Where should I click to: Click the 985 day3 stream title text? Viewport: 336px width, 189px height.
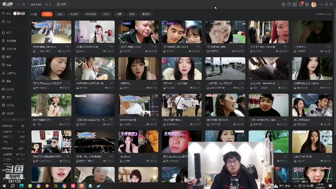[45, 47]
